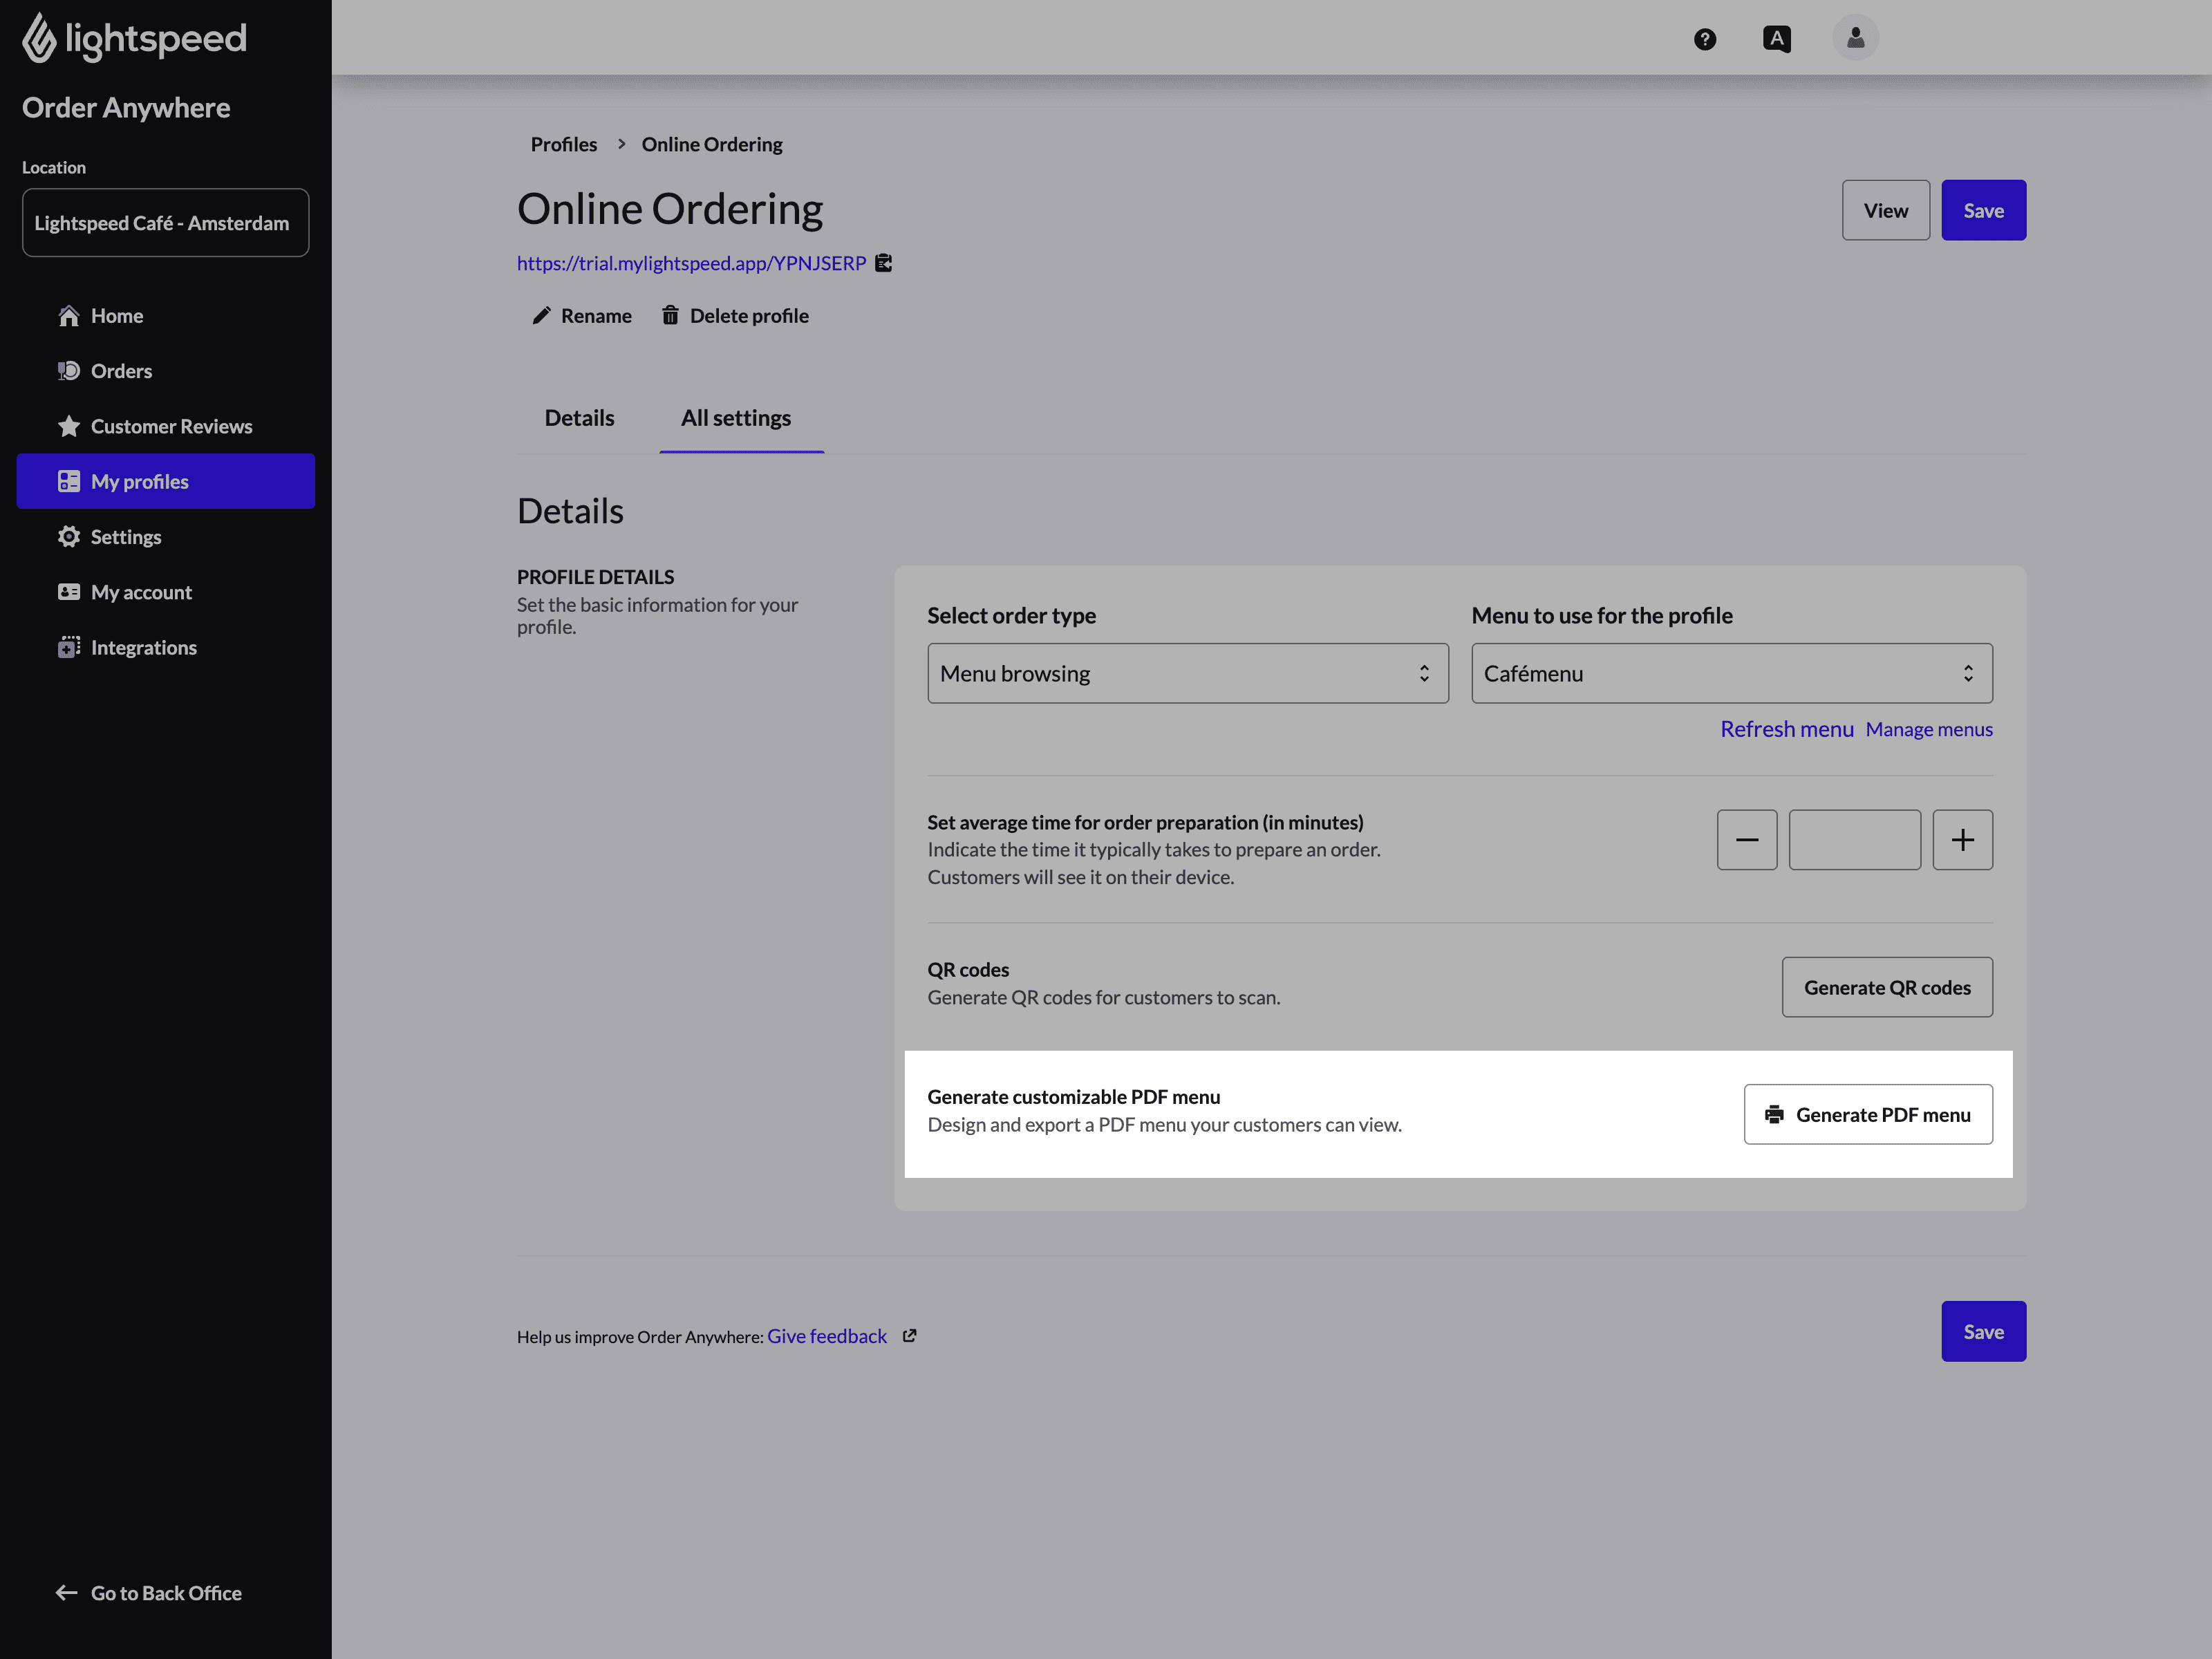
Task: Open My account
Action: (141, 591)
